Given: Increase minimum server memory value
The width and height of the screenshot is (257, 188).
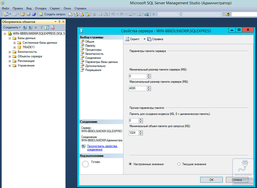Looking at the screenshot, I should pyautogui.click(x=149, y=75).
